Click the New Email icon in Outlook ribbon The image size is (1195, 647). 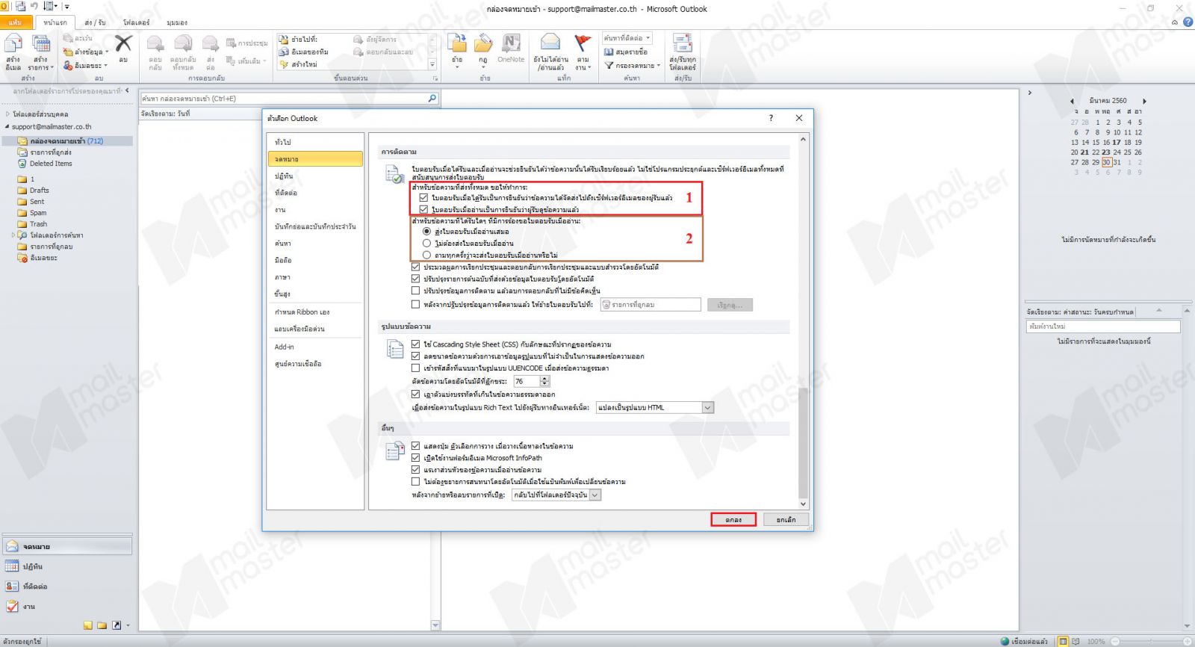click(x=13, y=44)
